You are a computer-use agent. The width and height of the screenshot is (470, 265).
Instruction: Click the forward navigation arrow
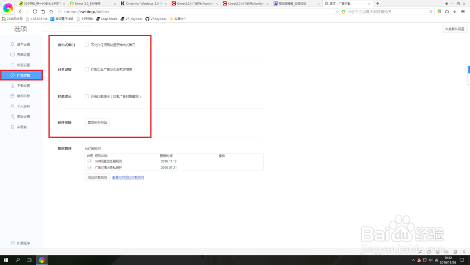point(27,12)
